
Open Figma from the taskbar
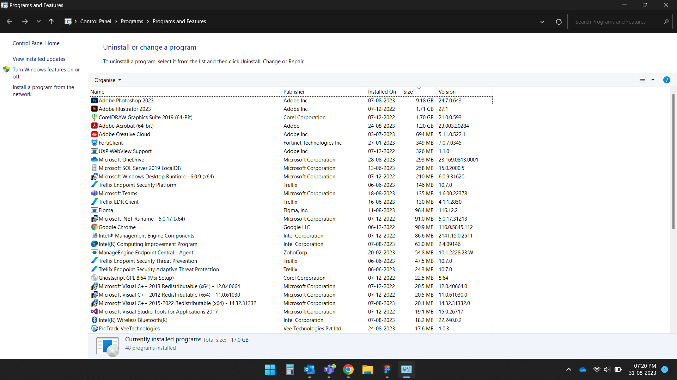click(x=387, y=370)
